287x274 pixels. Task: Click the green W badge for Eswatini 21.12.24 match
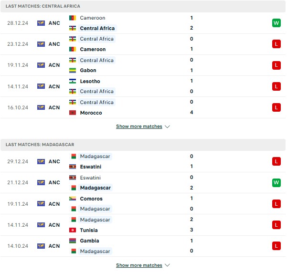point(276,182)
